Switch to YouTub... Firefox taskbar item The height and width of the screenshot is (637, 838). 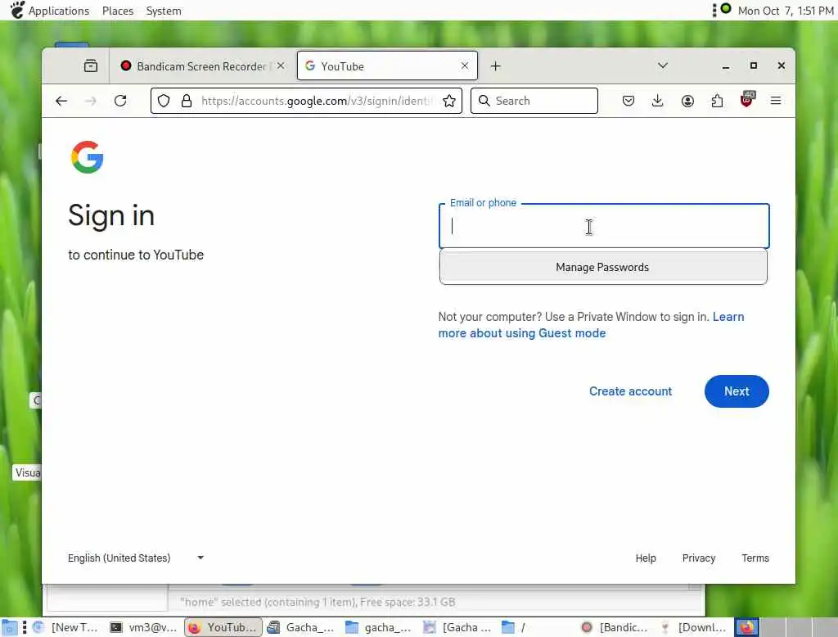[x=223, y=627]
